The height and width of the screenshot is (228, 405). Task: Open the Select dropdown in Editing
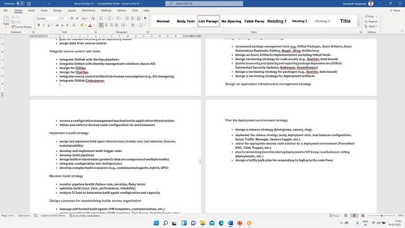point(371,27)
